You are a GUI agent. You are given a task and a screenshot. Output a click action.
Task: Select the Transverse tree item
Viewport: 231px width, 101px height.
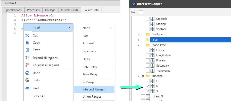point(163,71)
